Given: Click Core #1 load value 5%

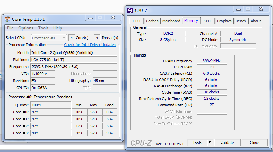Looking at the screenshot, I should pos(109,119).
